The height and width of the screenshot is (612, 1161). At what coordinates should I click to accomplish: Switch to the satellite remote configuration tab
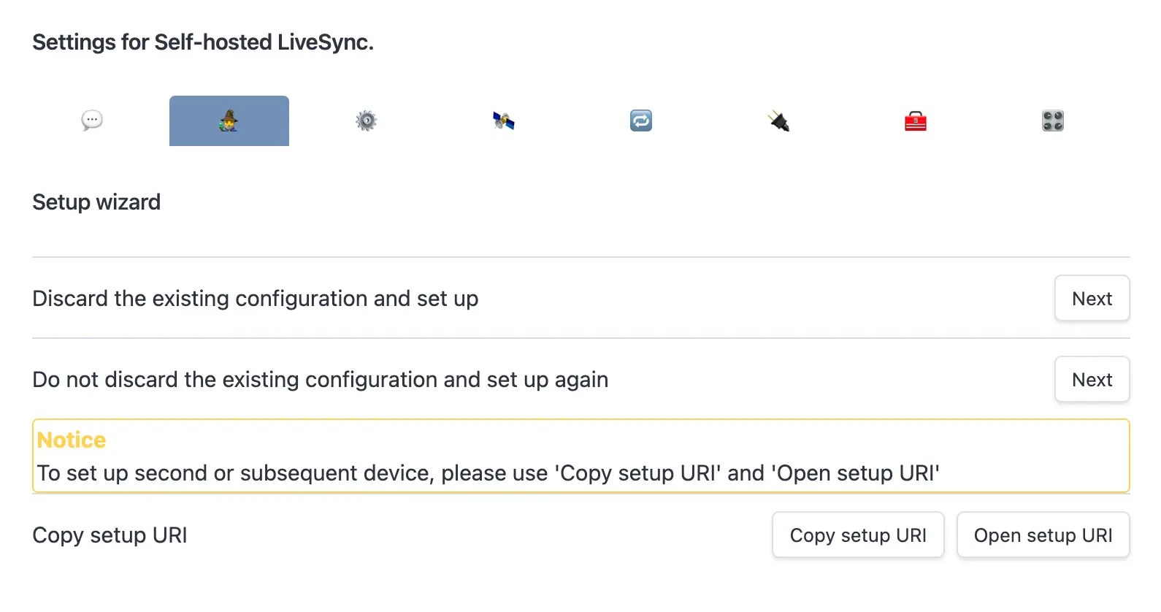pyautogui.click(x=504, y=121)
